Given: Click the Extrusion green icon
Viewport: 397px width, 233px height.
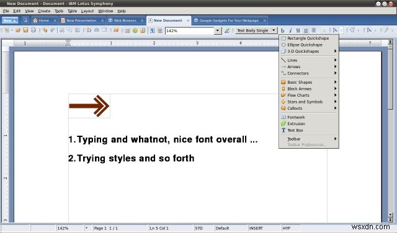Looking at the screenshot, I should 283,124.
